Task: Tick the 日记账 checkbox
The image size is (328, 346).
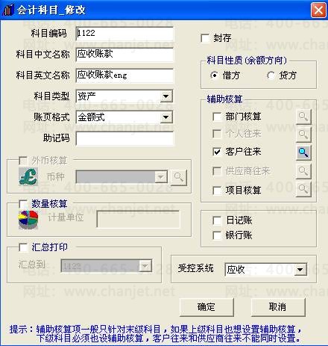Action: [217, 220]
